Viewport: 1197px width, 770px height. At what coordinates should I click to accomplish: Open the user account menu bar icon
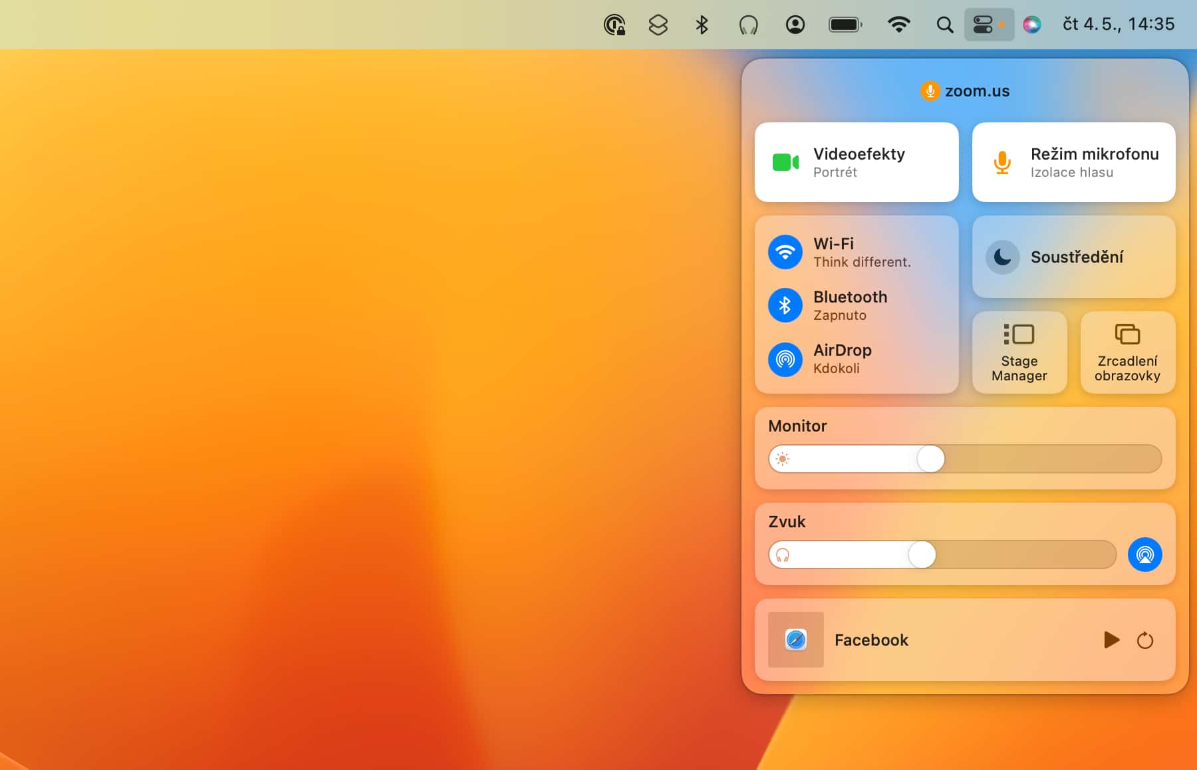tap(795, 25)
